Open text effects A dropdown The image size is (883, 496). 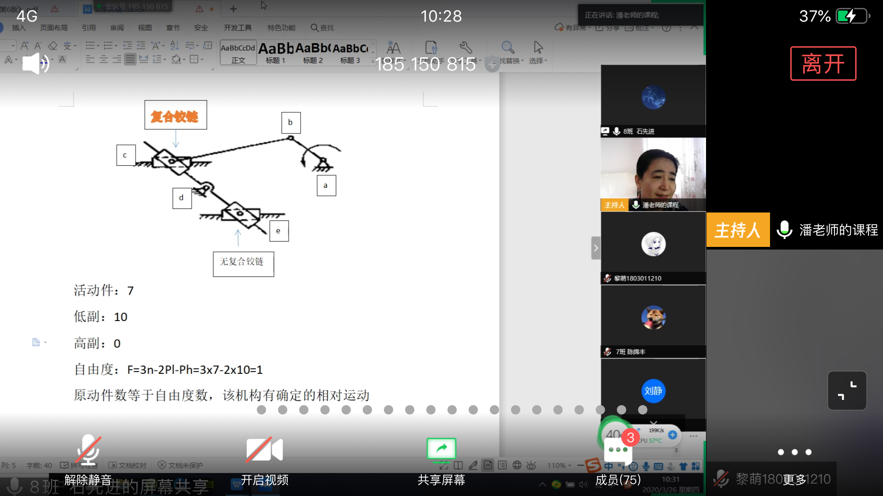pos(11,59)
